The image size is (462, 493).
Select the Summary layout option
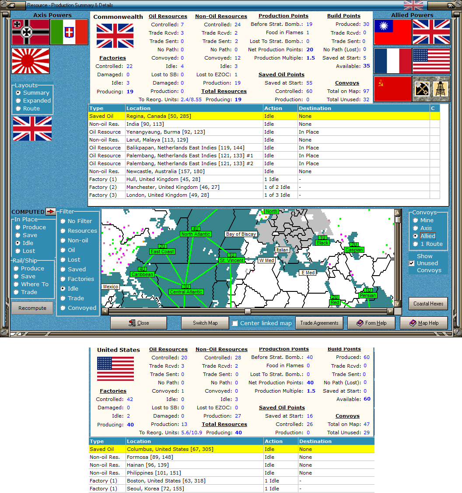(x=33, y=93)
